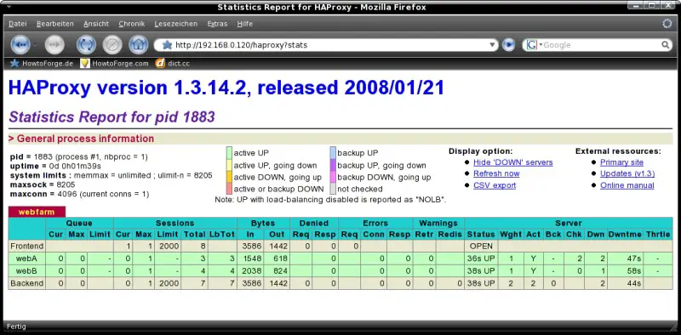Click the Queue column group header
681x335 pixels.
click(79, 223)
